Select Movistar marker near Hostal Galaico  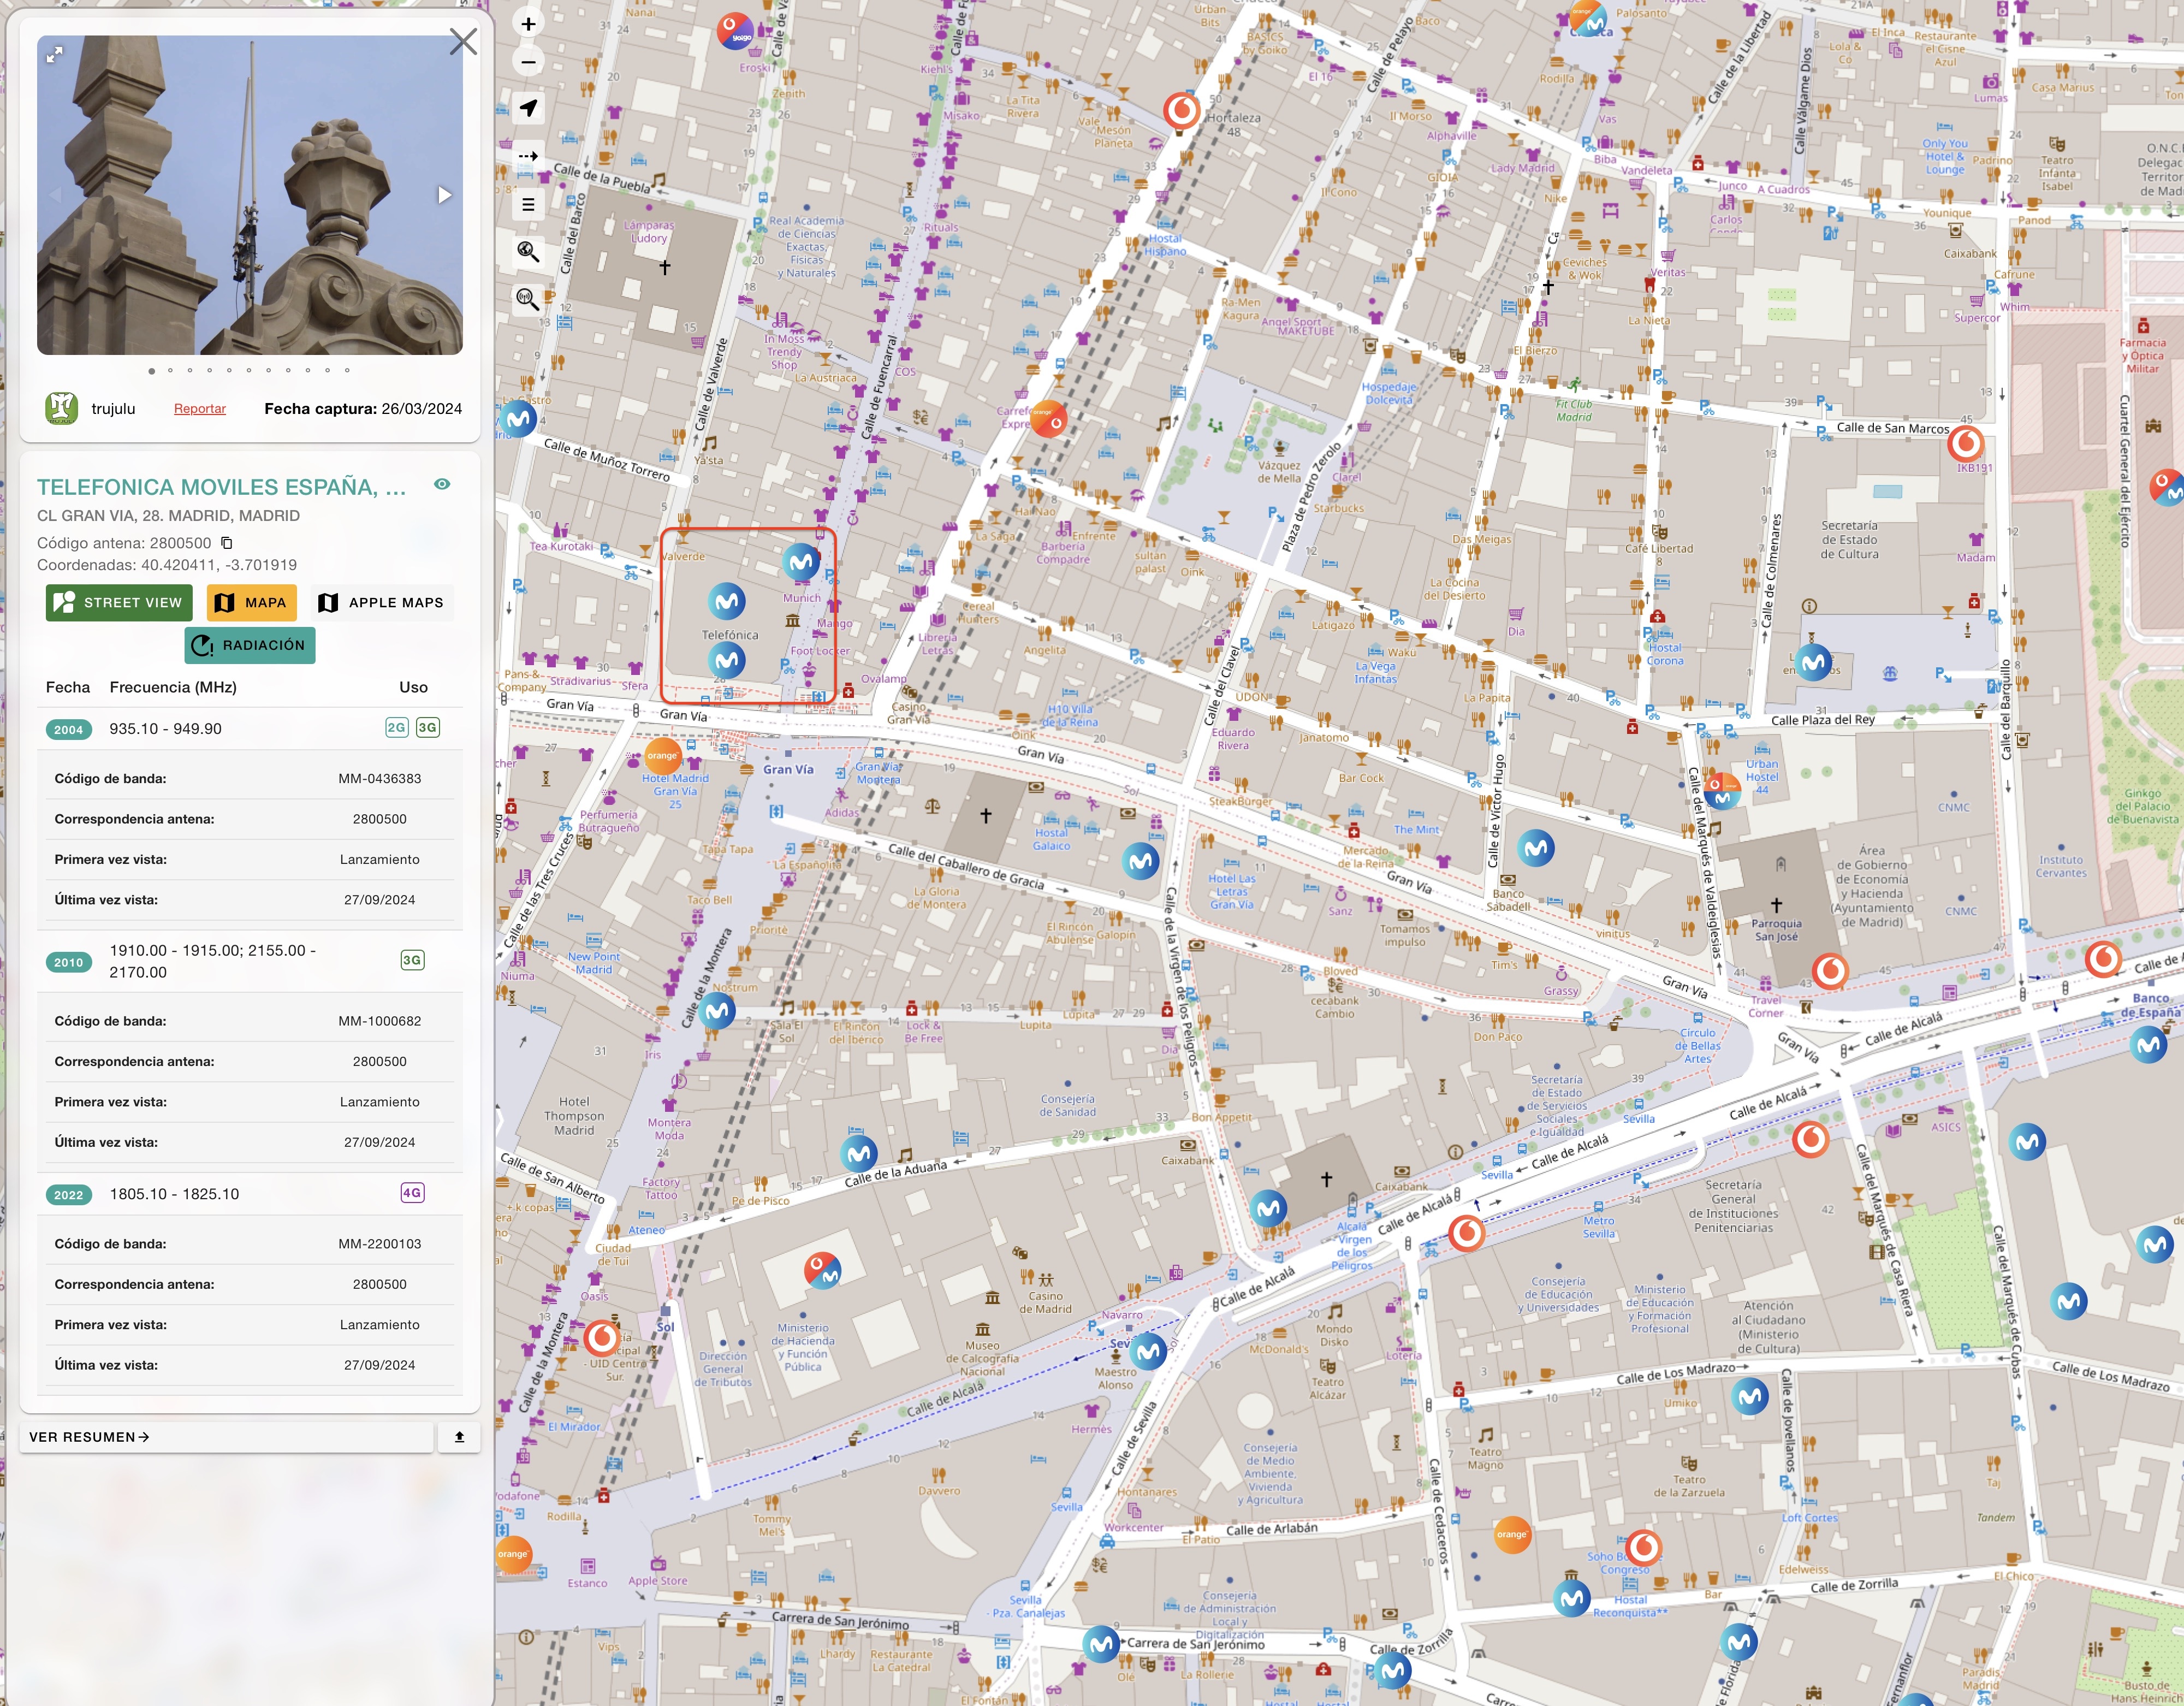(1140, 861)
